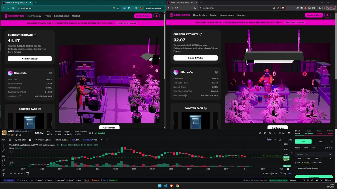Toggle MarketCap/Price chart display
The image size is (337, 189).
click(x=90, y=140)
